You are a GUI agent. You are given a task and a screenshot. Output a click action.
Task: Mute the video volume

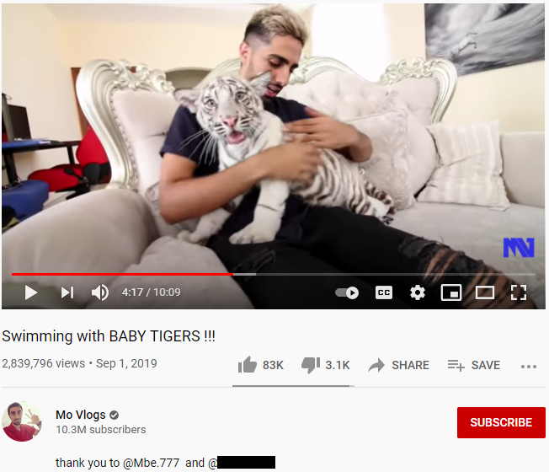(100, 292)
